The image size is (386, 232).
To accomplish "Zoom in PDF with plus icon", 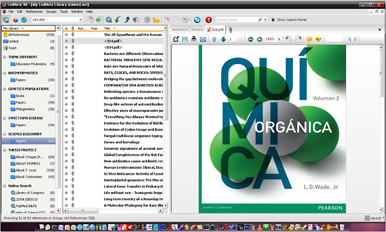I will point(259,39).
